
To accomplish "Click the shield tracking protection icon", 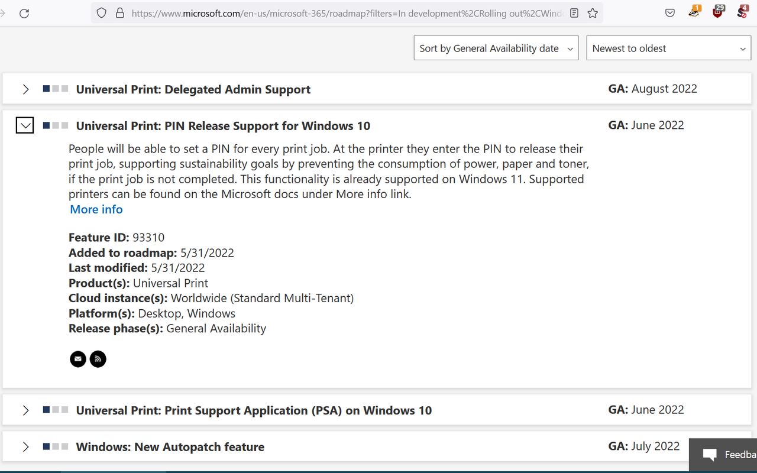I will pyautogui.click(x=102, y=13).
